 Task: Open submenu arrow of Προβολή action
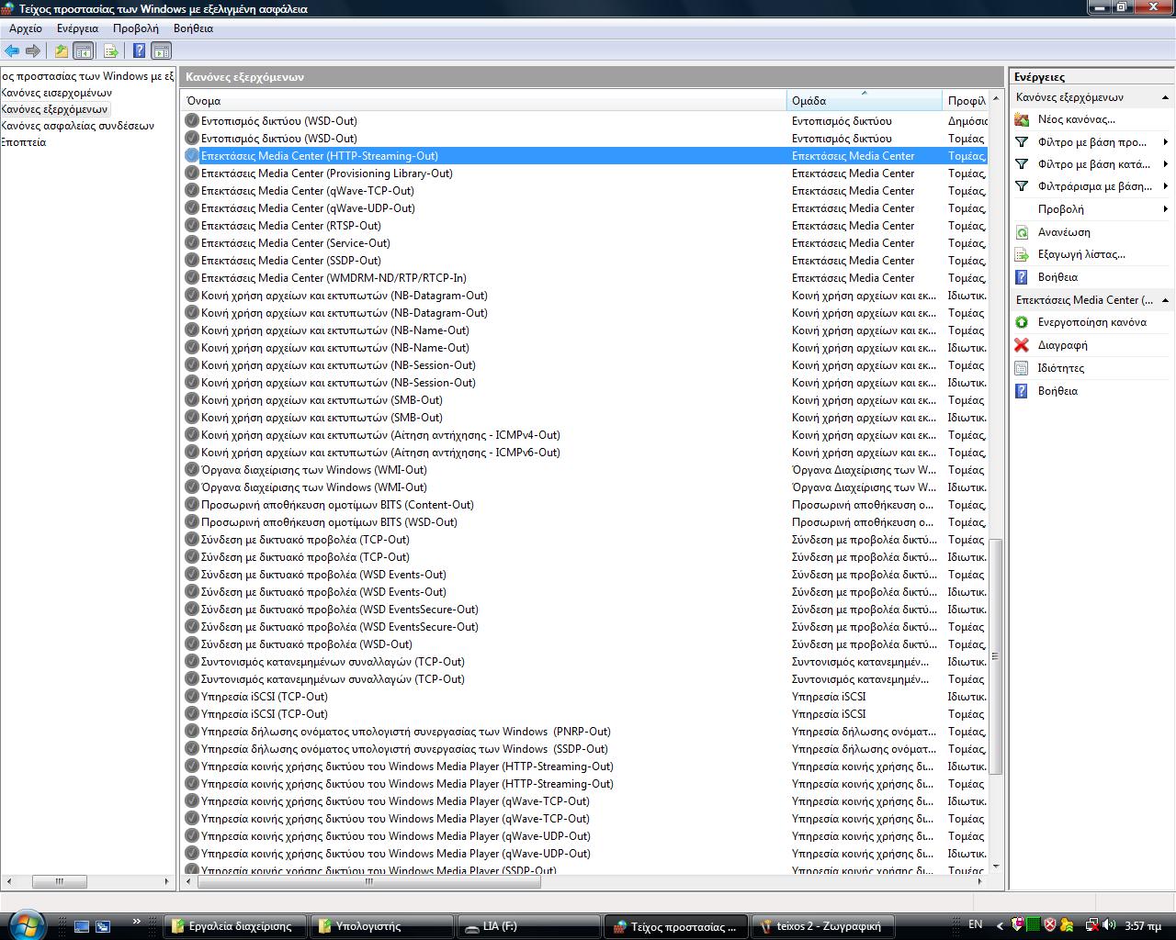tap(1165, 209)
